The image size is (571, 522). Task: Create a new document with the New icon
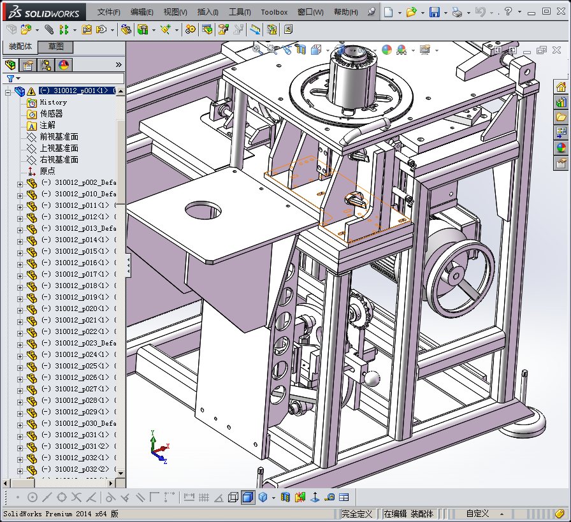pos(389,12)
